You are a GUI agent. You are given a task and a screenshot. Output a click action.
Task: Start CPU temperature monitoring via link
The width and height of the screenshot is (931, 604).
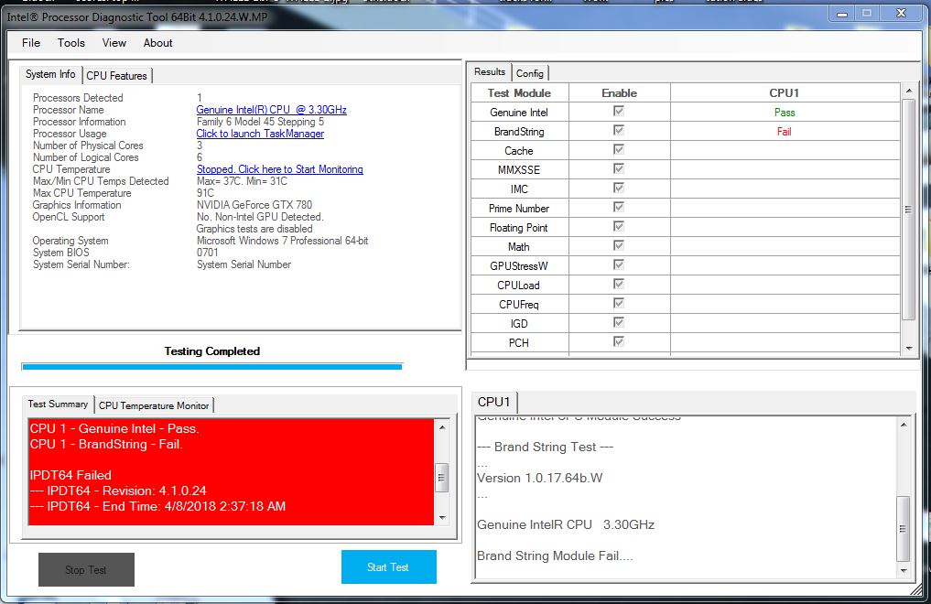[279, 169]
